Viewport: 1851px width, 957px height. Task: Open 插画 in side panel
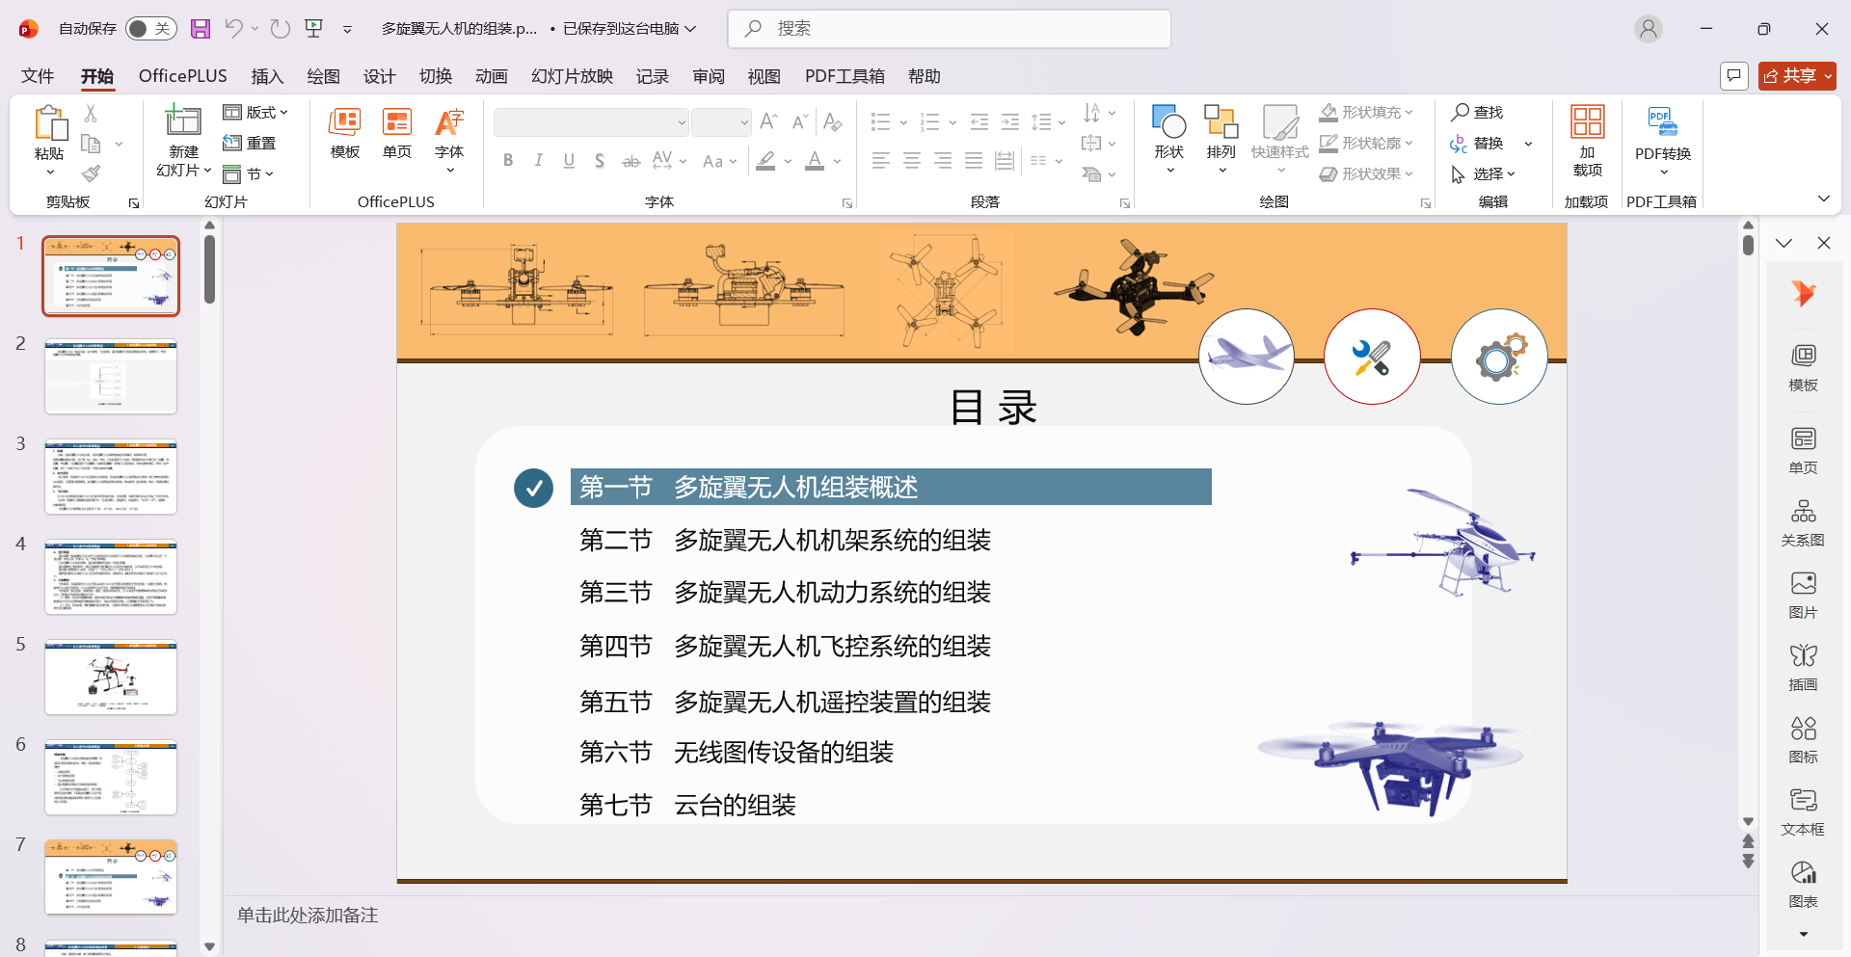(1803, 667)
